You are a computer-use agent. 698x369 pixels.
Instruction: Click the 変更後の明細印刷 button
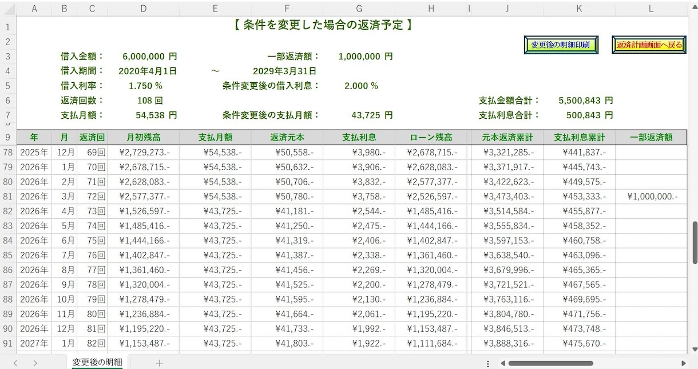[x=561, y=45]
